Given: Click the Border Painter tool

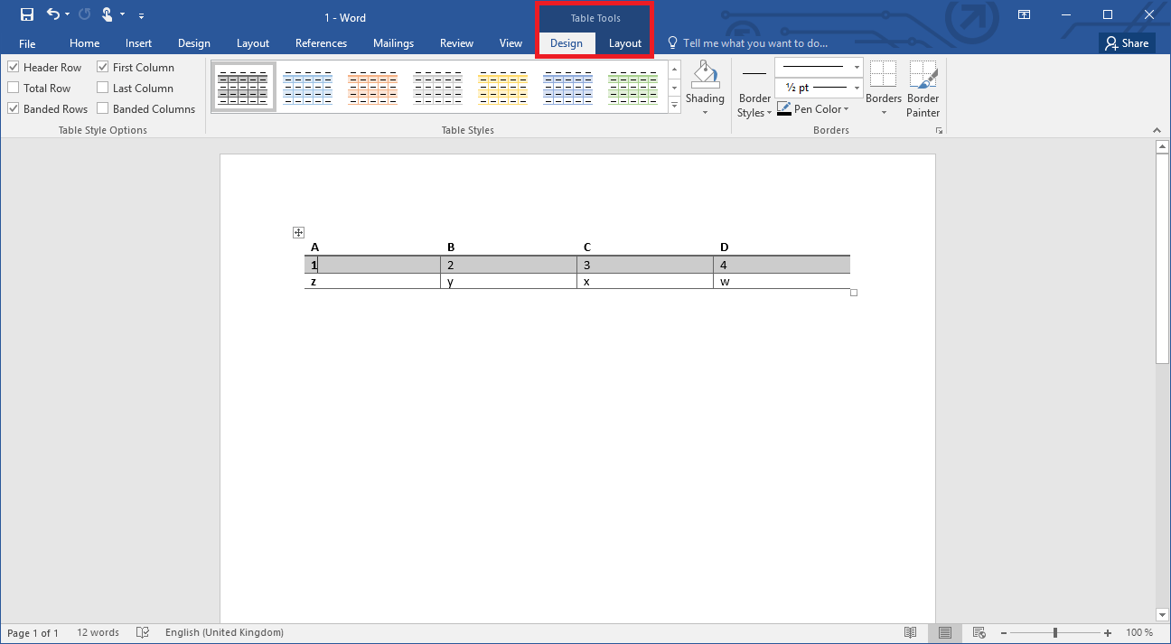Looking at the screenshot, I should (x=923, y=88).
